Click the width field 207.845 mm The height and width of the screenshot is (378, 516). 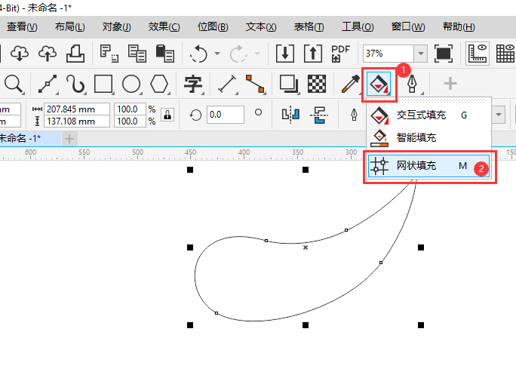click(78, 109)
